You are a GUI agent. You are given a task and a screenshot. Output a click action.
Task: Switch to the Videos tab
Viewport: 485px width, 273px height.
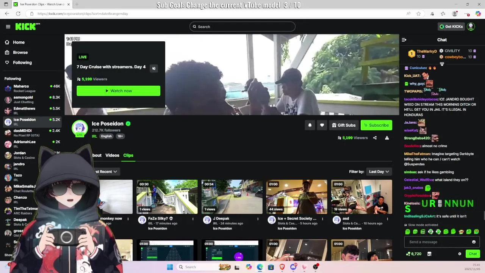point(112,155)
